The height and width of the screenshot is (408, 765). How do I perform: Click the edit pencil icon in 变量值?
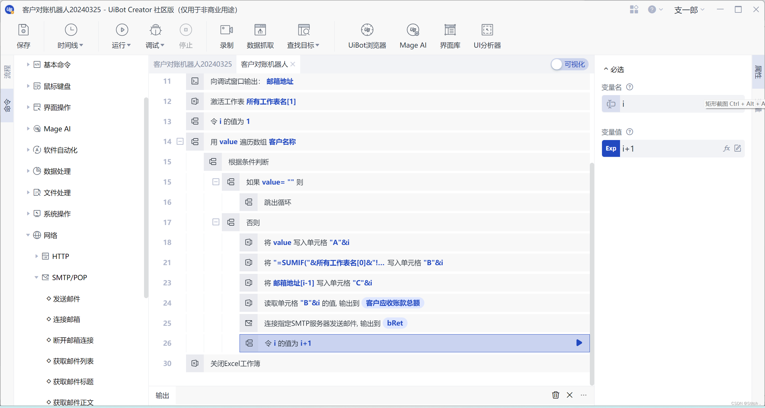pyautogui.click(x=738, y=148)
